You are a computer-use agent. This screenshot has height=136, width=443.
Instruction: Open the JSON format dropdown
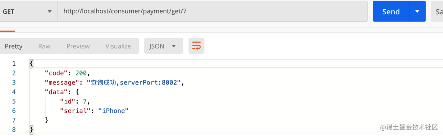click(x=164, y=46)
